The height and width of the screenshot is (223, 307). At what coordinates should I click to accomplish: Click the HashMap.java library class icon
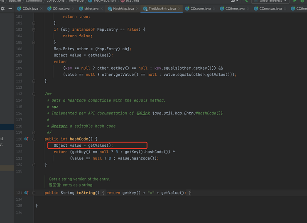110,9
